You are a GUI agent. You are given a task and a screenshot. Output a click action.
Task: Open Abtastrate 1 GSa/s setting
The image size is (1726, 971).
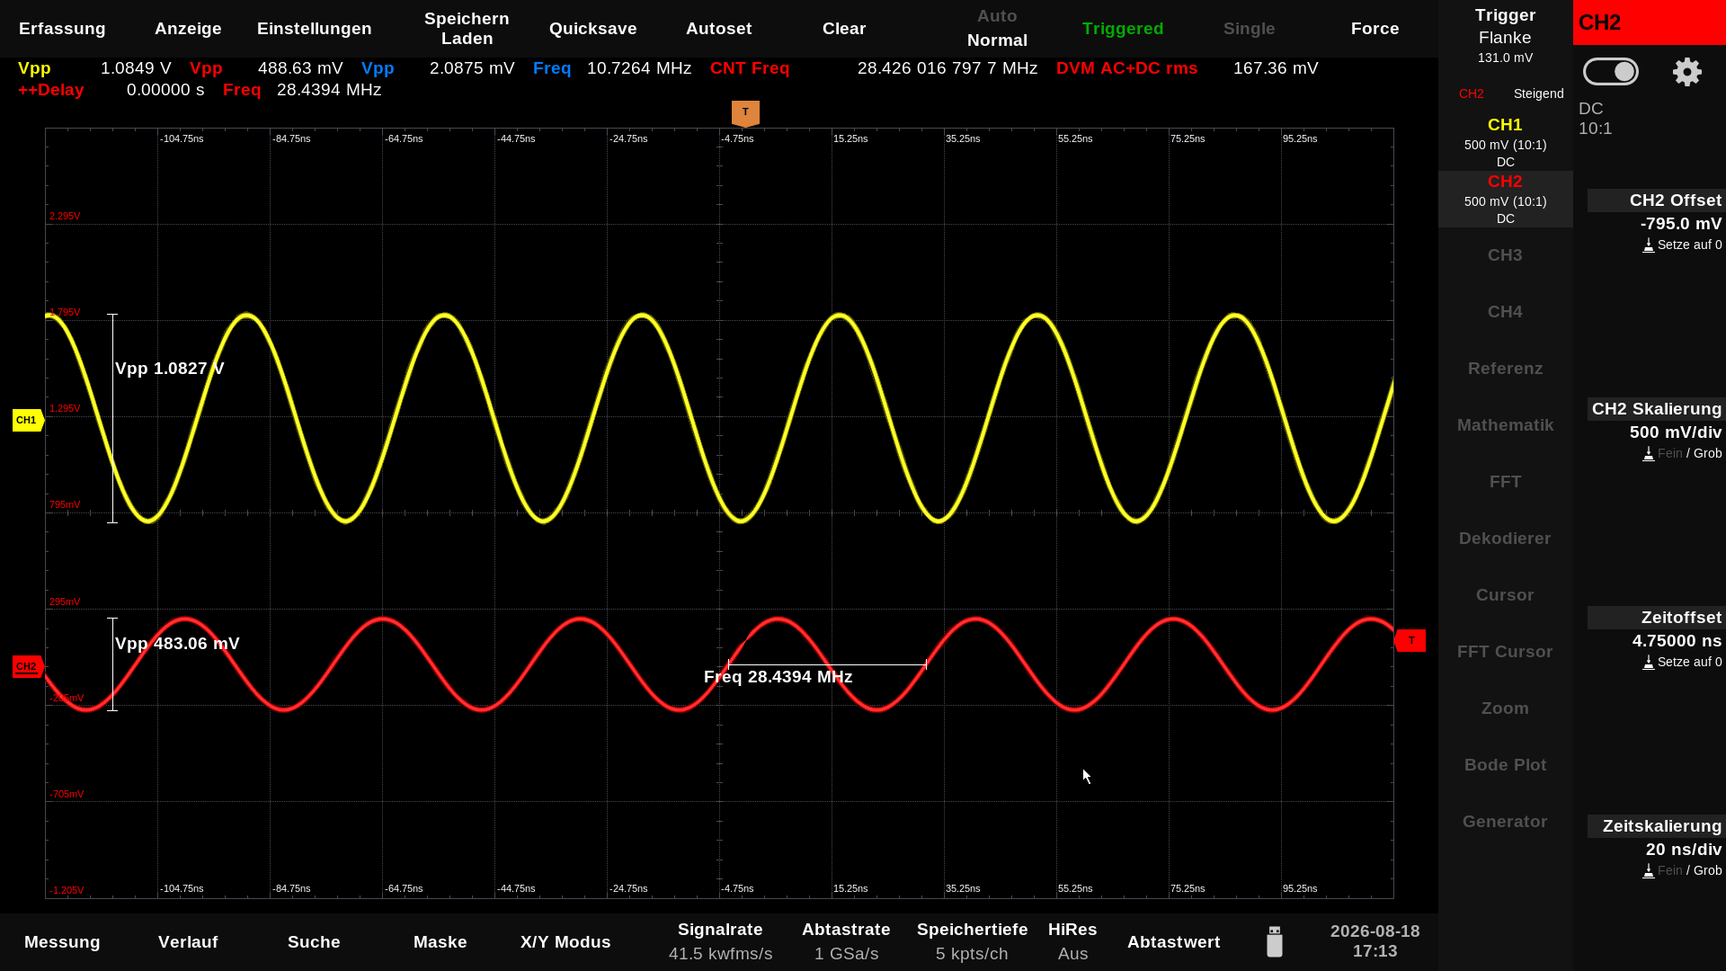(846, 941)
